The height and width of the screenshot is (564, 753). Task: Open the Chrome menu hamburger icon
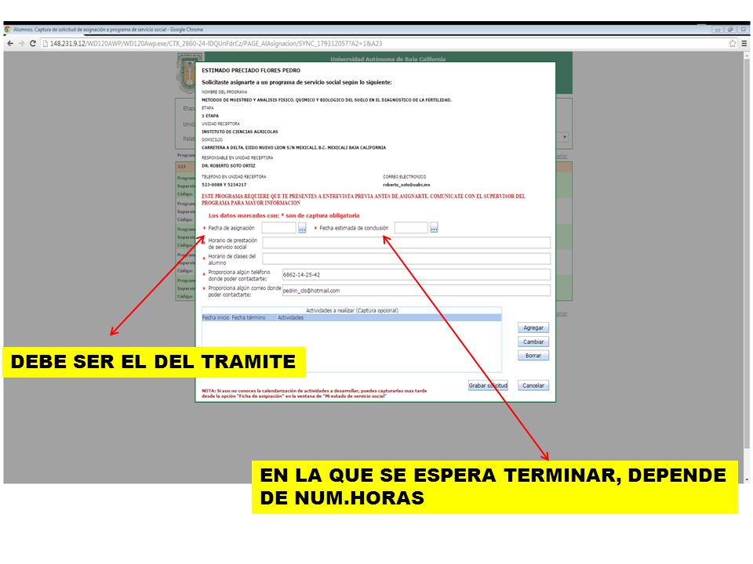pyautogui.click(x=744, y=43)
